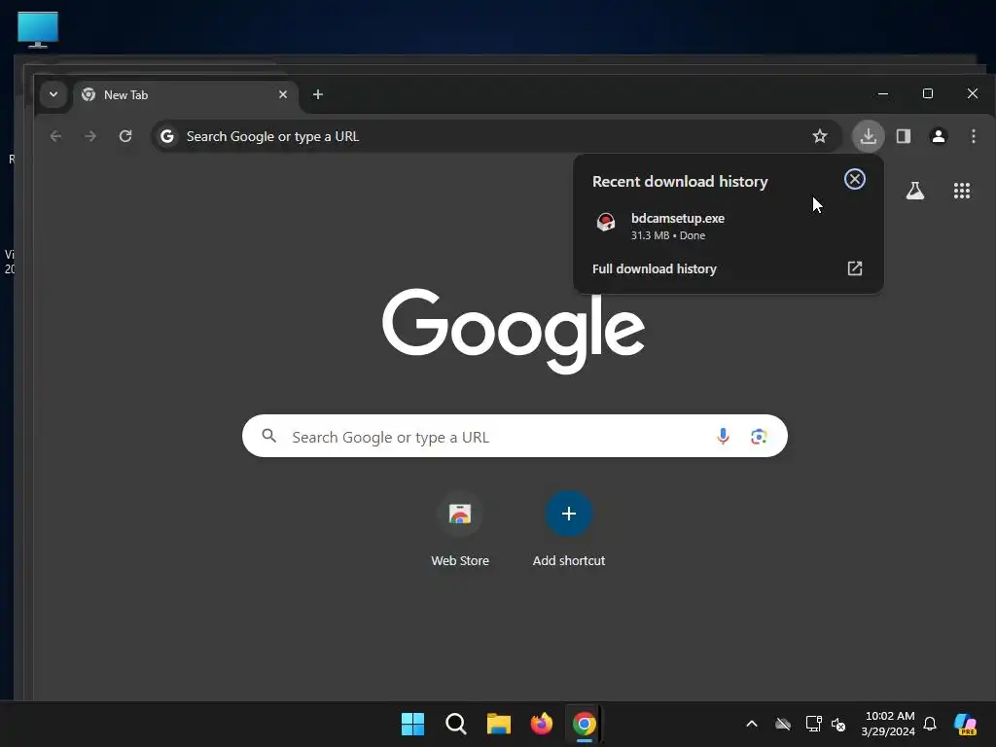Click the Add shortcut button
This screenshot has width=996, height=747.
[x=568, y=529]
